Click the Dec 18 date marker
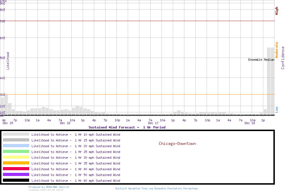The width and height of the screenshot is (289, 193). point(250,123)
